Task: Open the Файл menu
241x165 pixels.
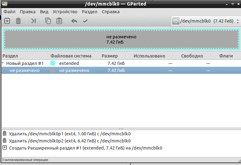Action: pyautogui.click(x=9, y=12)
